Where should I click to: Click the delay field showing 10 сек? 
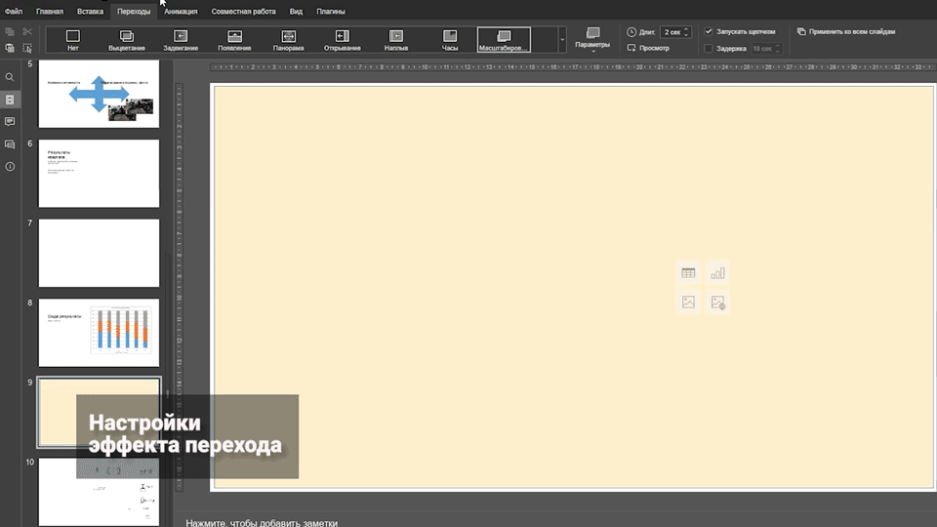click(767, 49)
